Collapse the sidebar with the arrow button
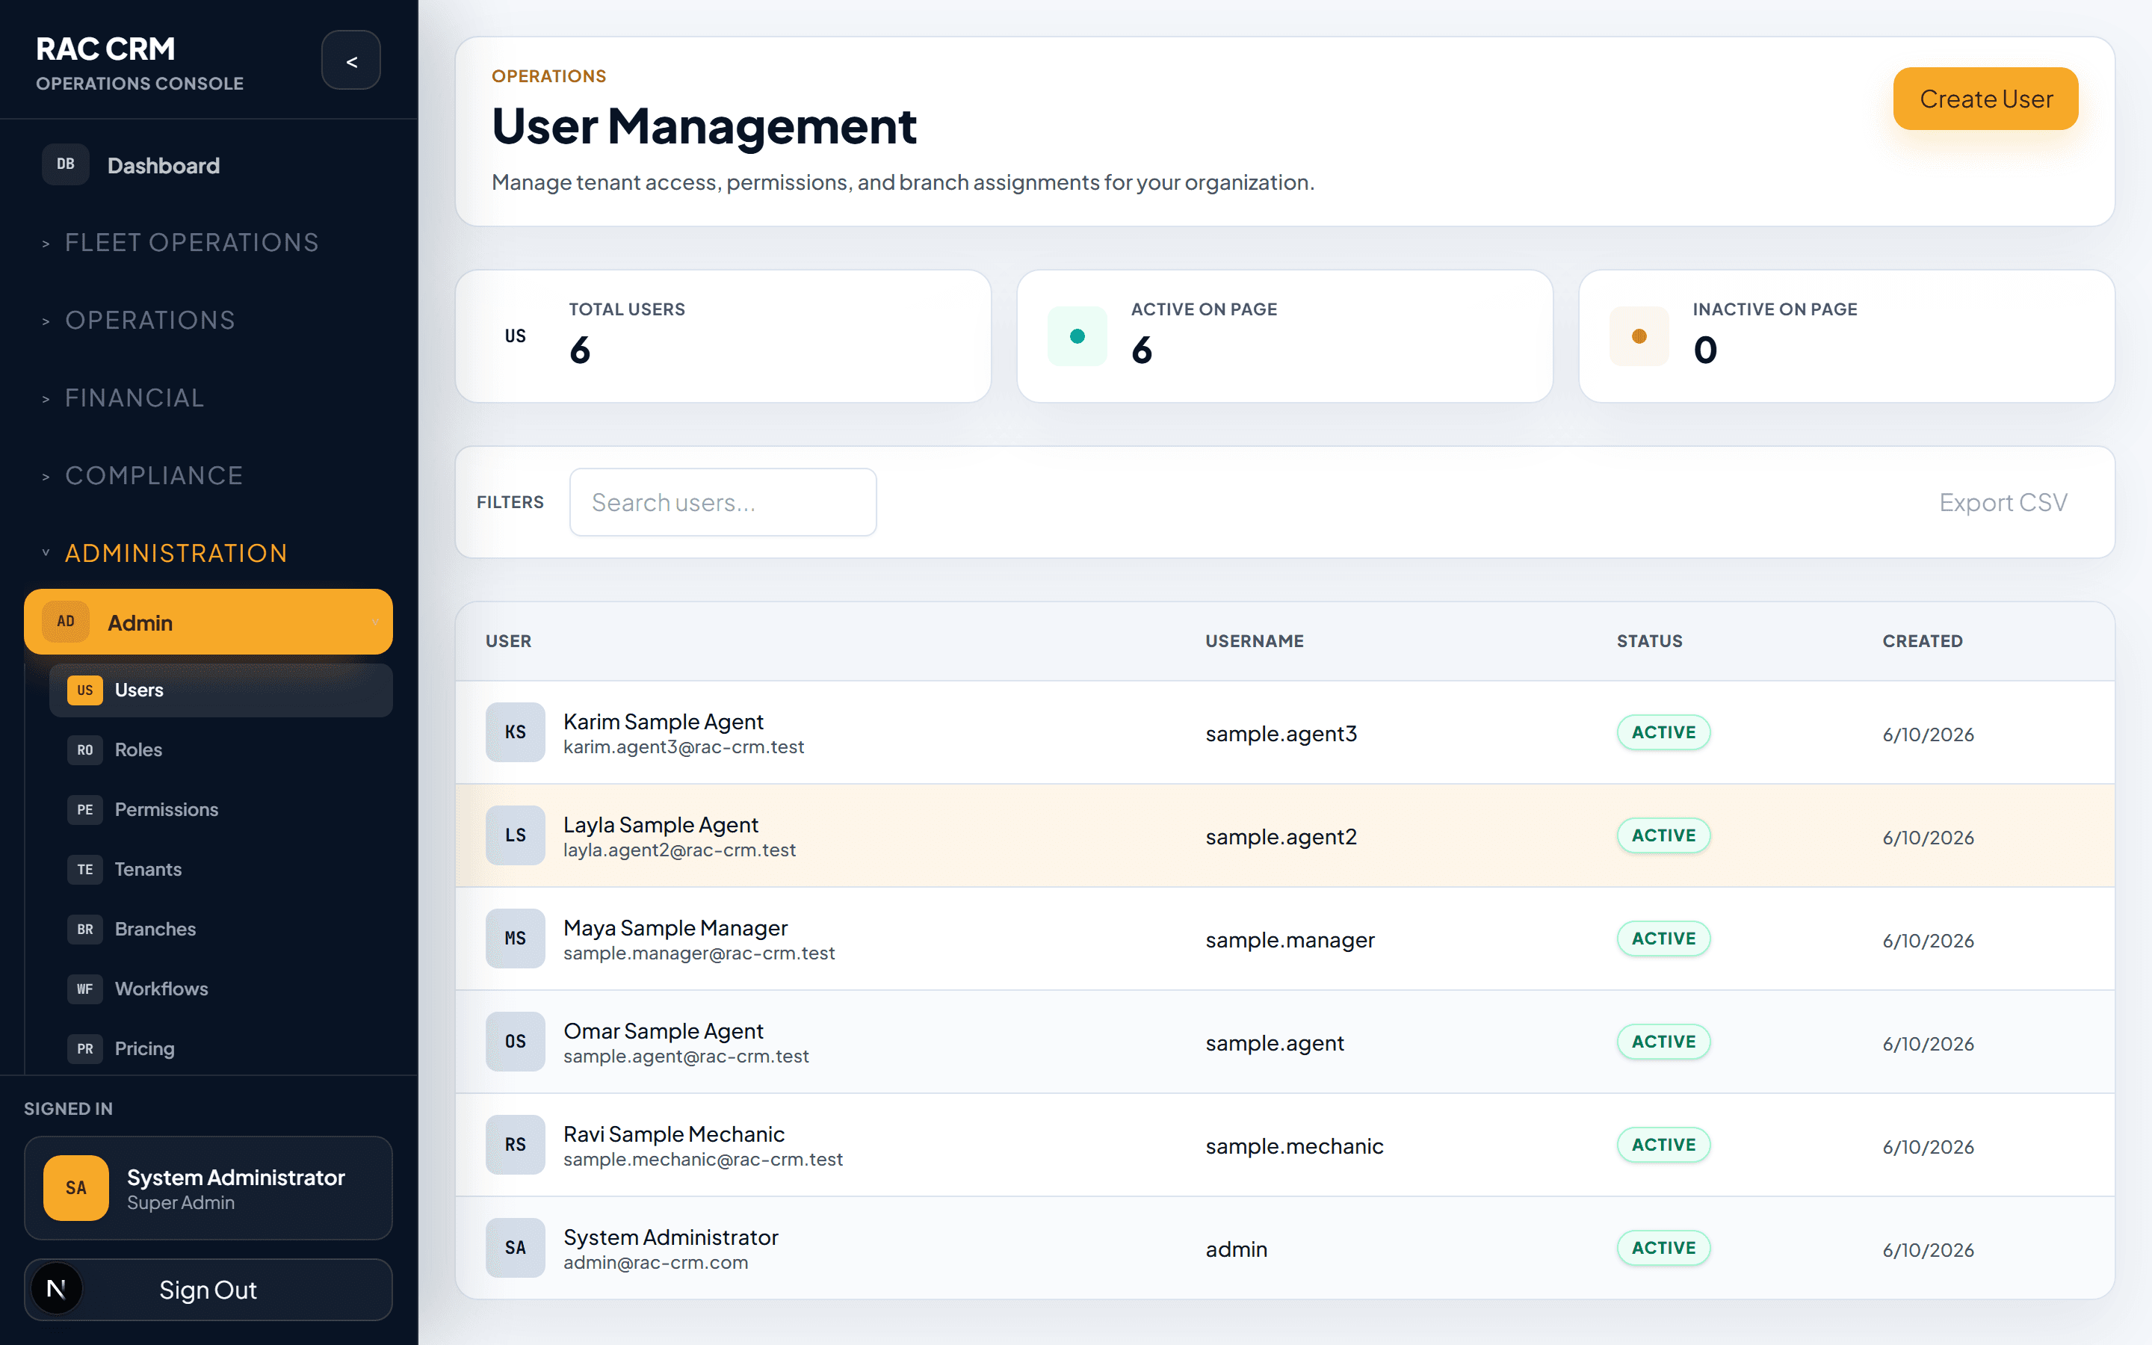 click(x=351, y=61)
